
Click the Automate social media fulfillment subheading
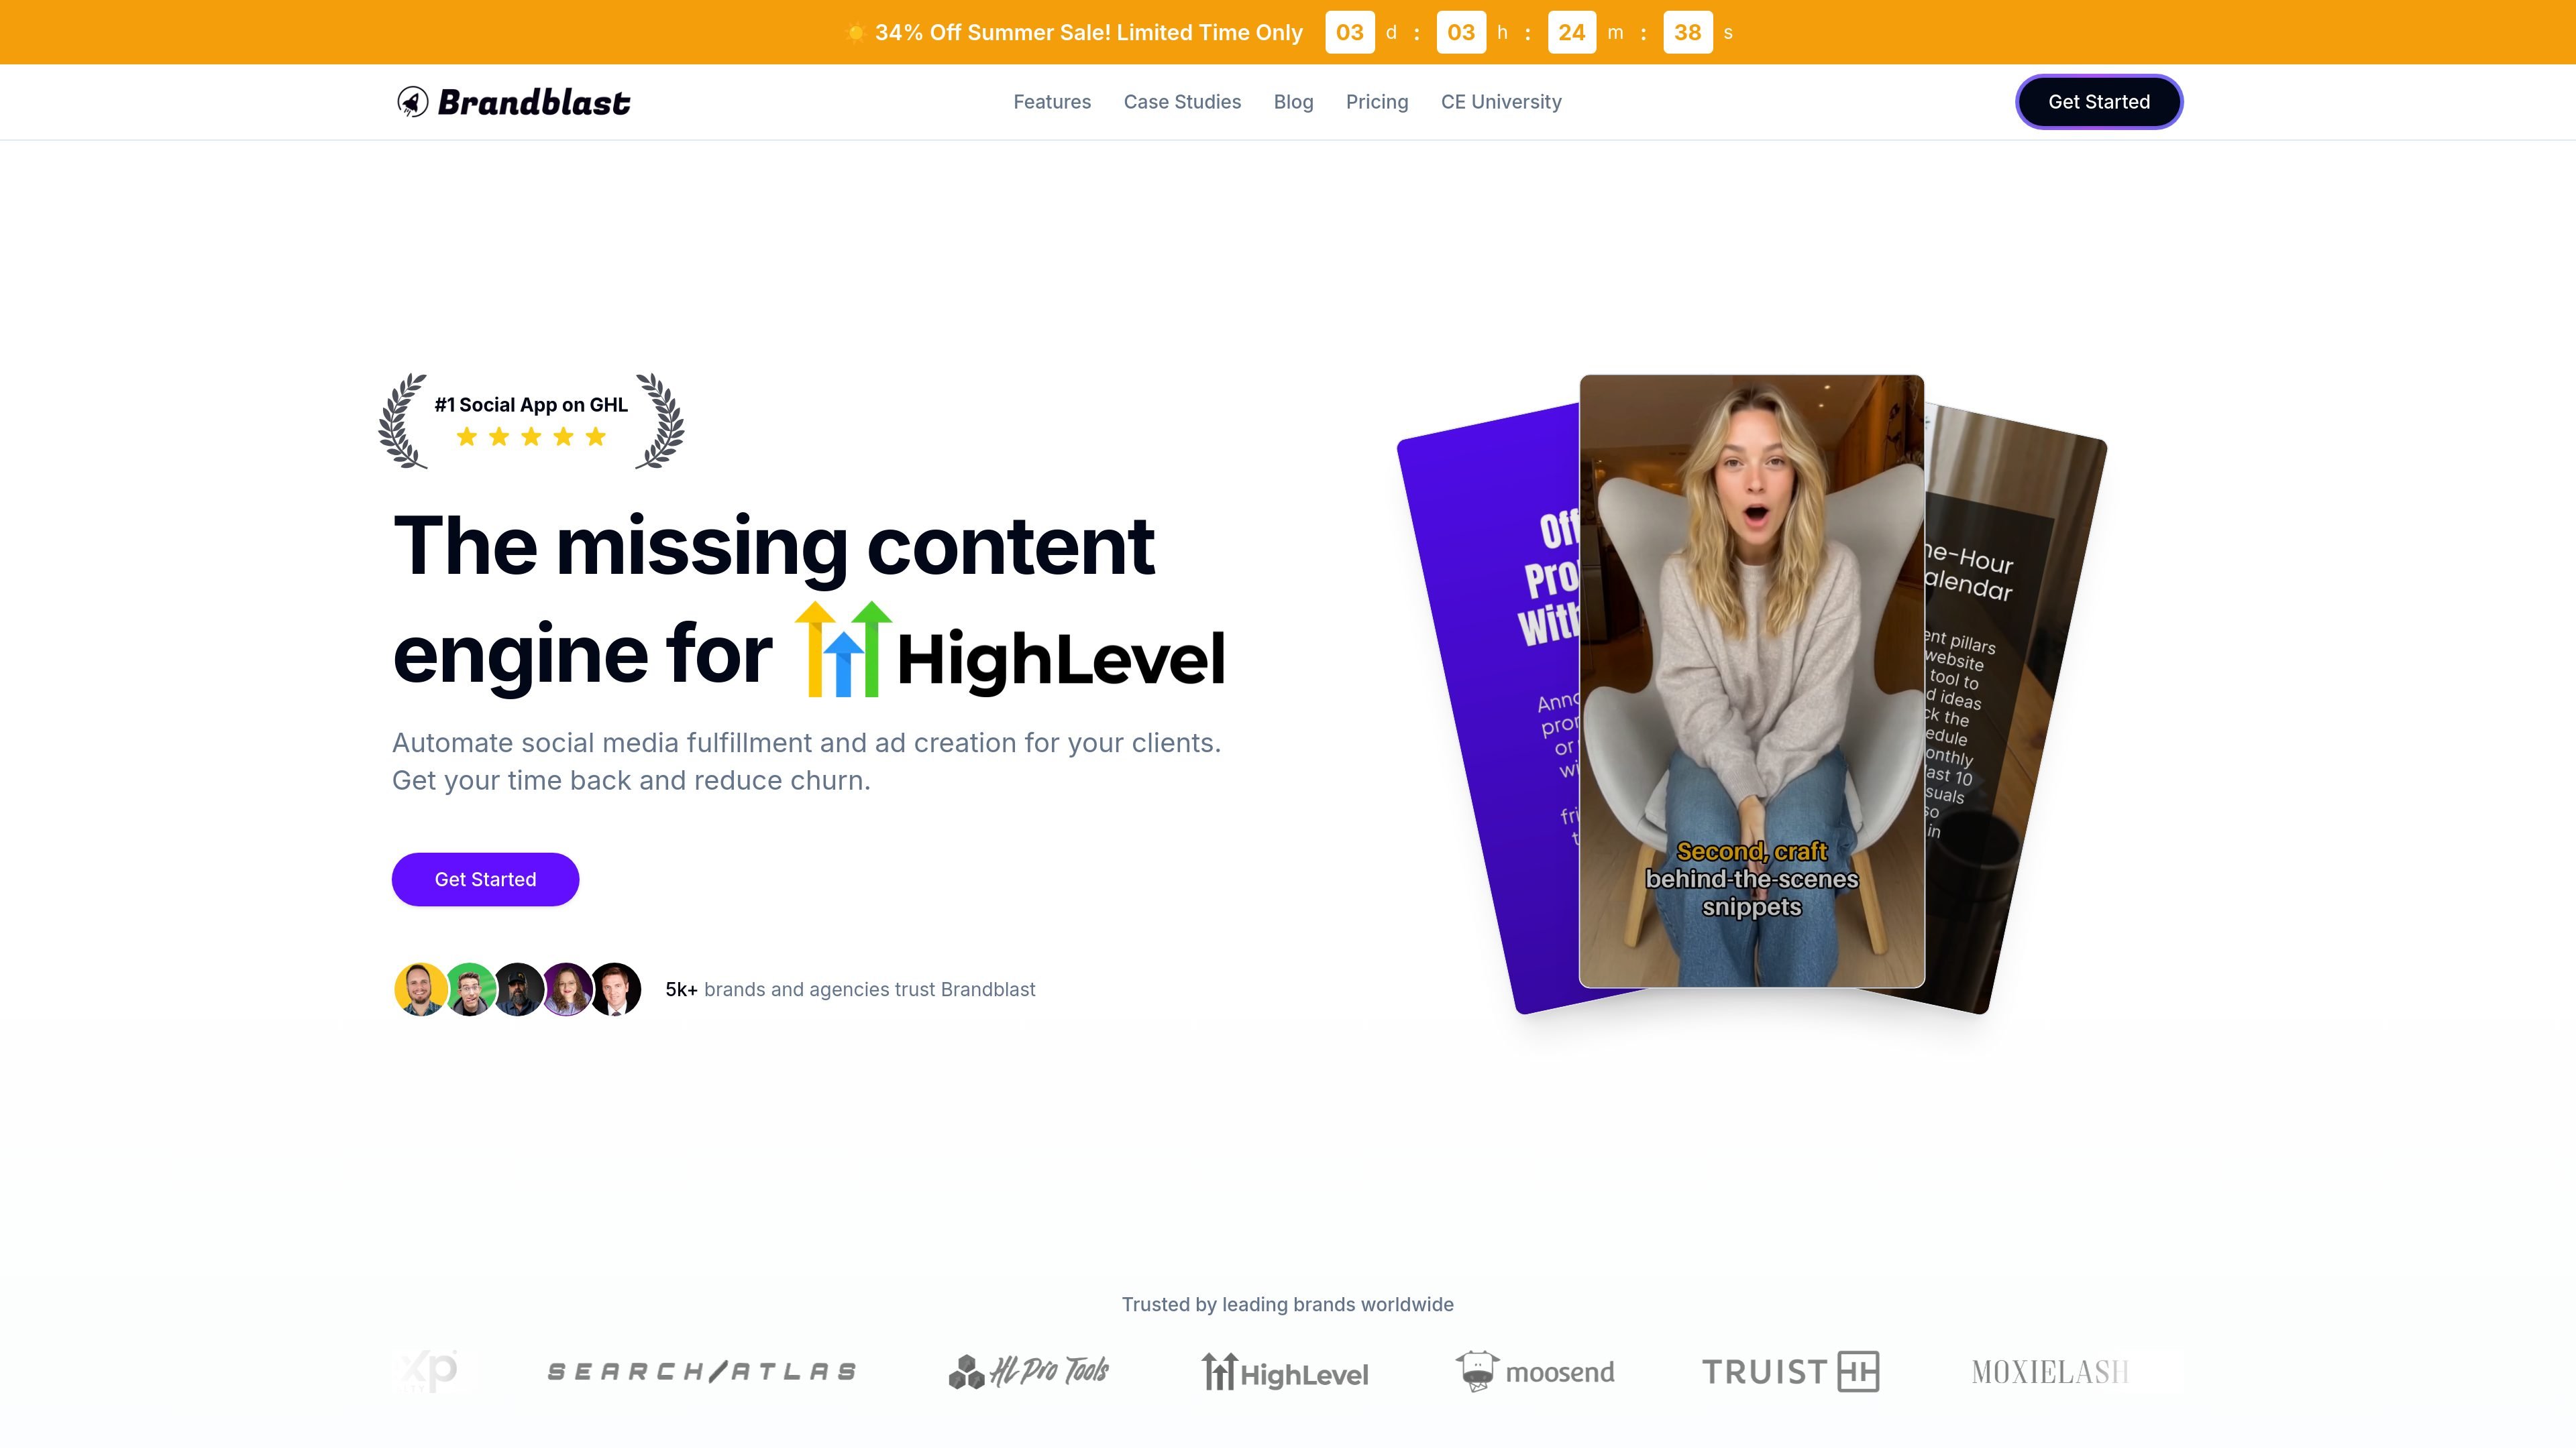pos(806,762)
